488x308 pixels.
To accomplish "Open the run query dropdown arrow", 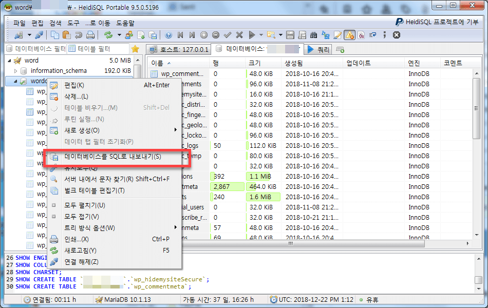I will pyautogui.click(x=261, y=35).
